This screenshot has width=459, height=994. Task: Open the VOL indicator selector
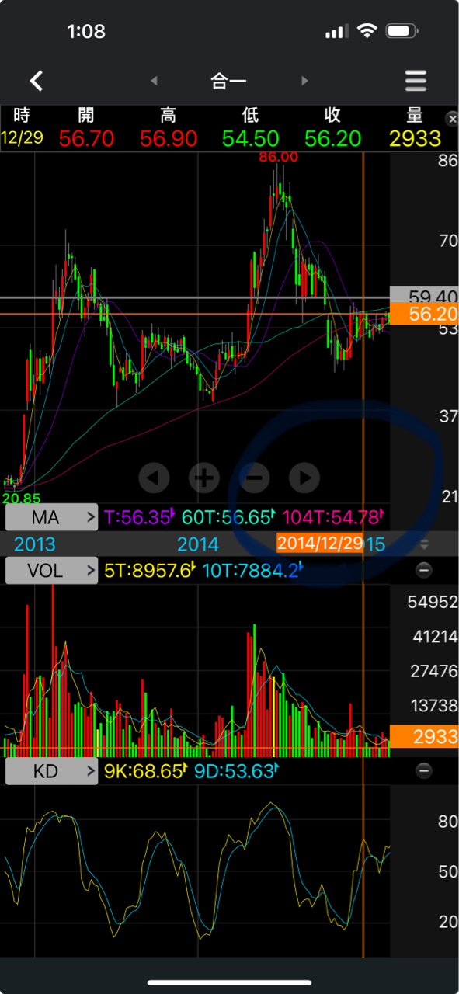coord(52,571)
